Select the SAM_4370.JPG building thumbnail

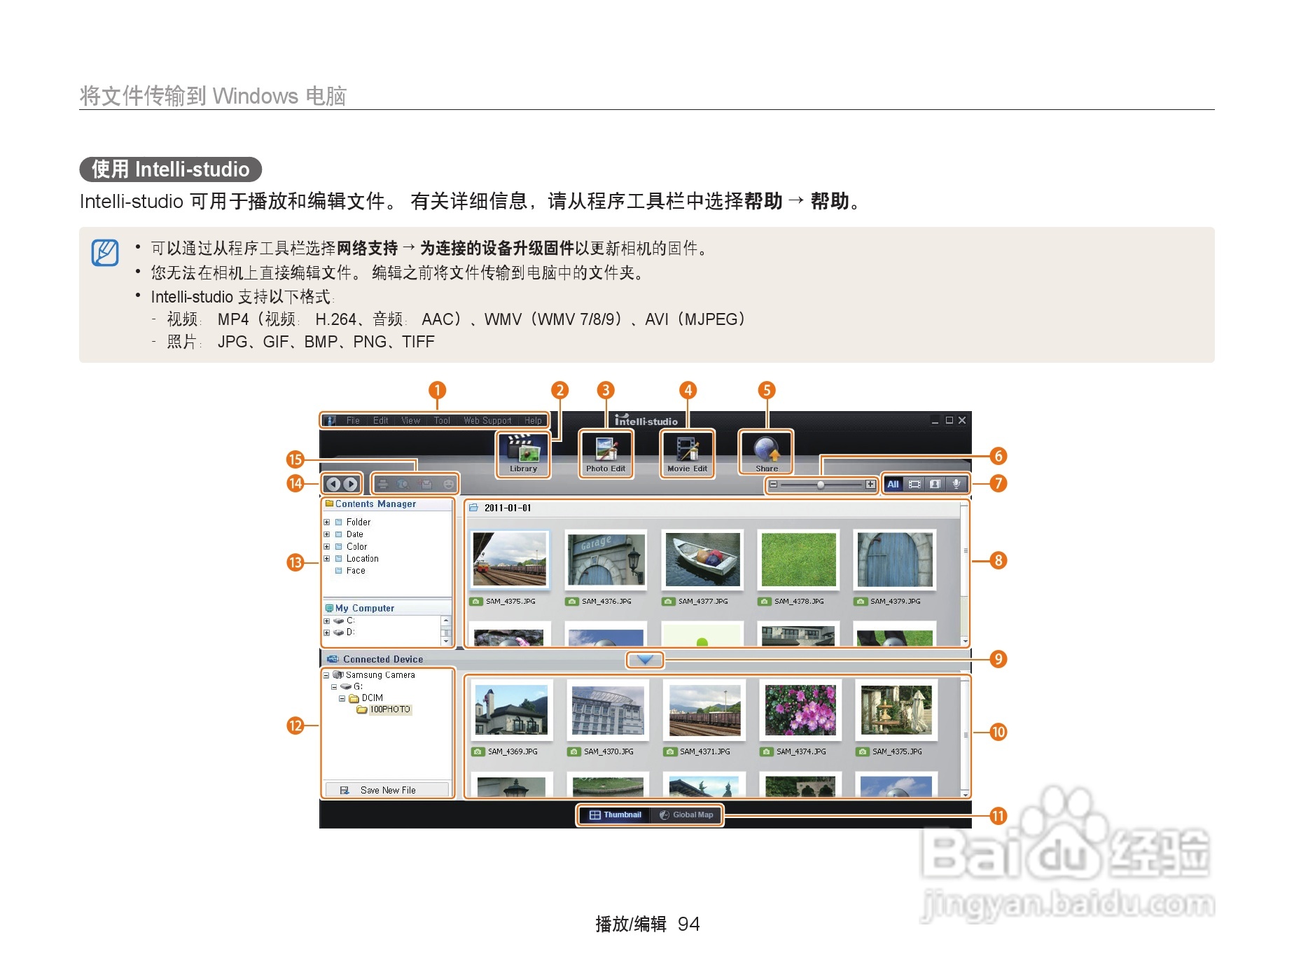click(x=607, y=709)
